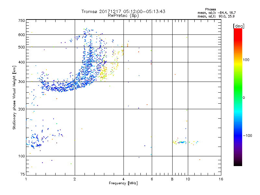
Task: Click the y-axis '200' tick label
Action: tap(21, 109)
